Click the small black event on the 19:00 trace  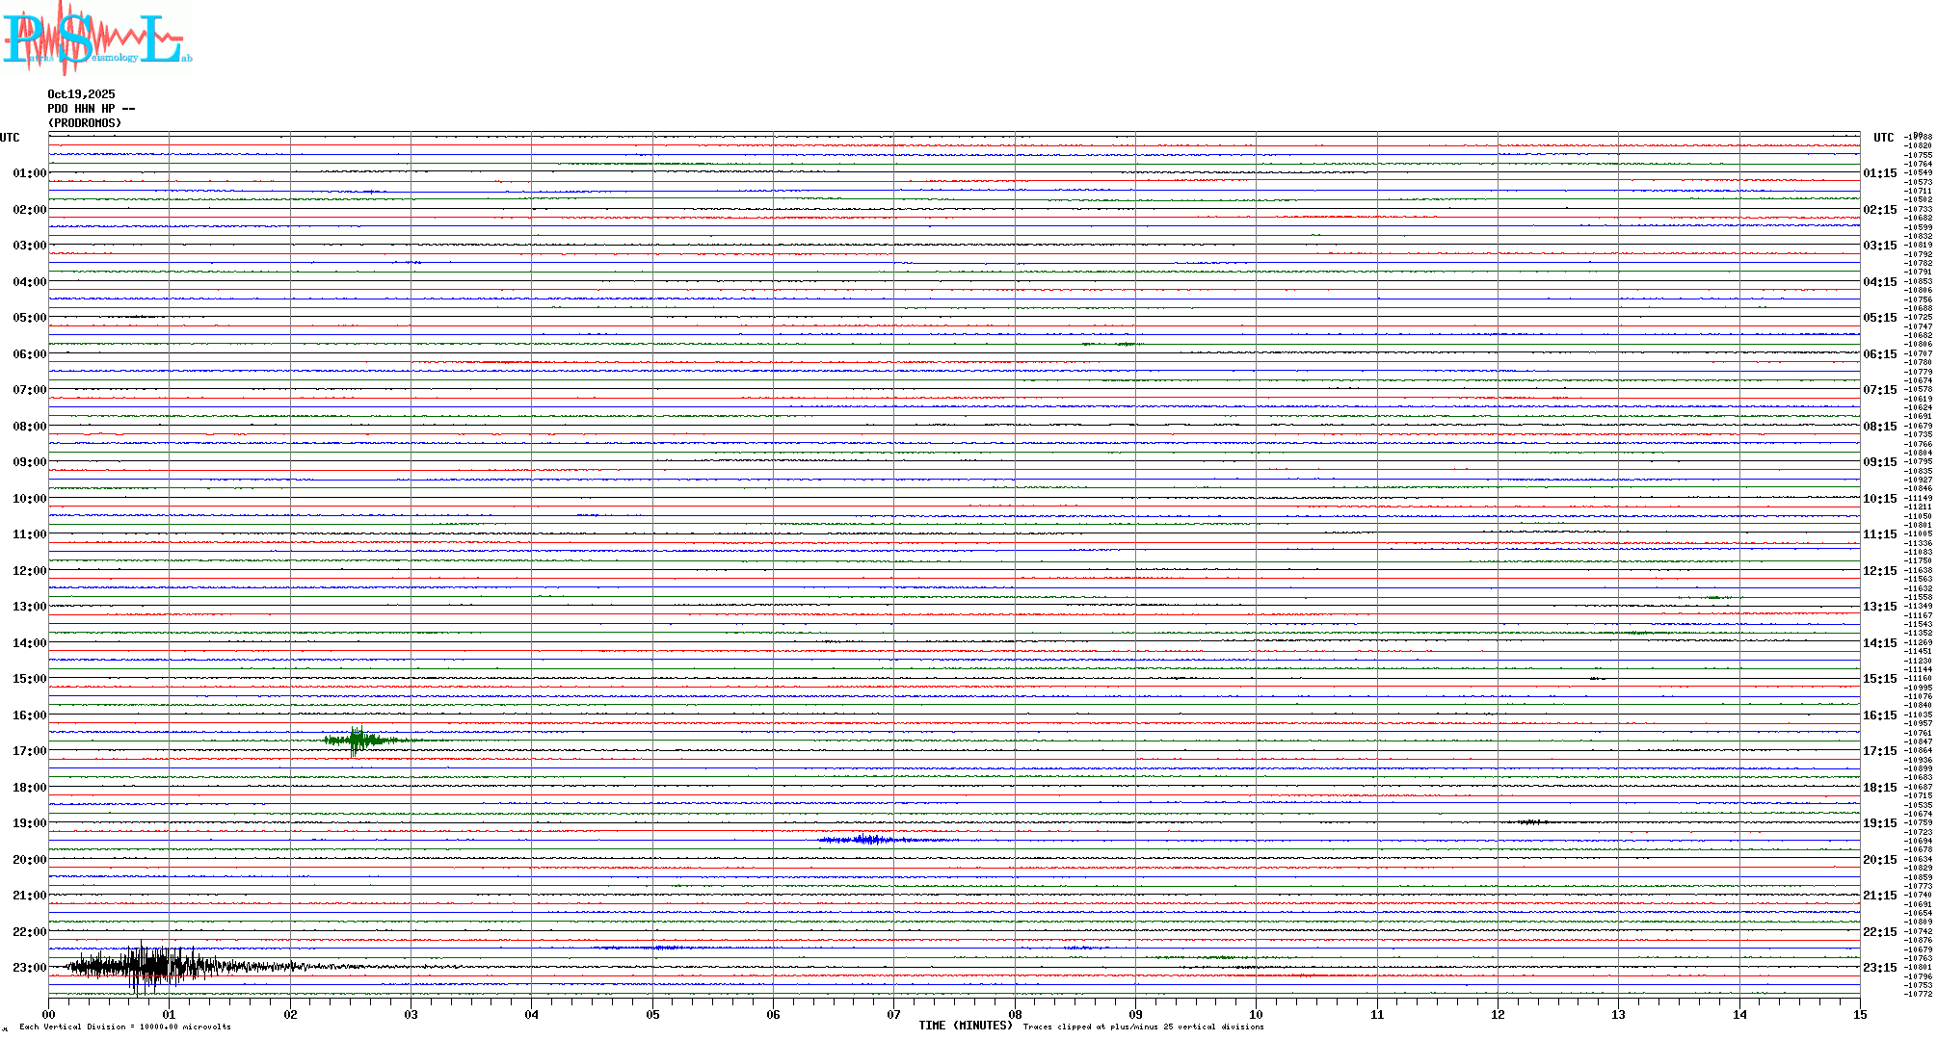(1530, 821)
